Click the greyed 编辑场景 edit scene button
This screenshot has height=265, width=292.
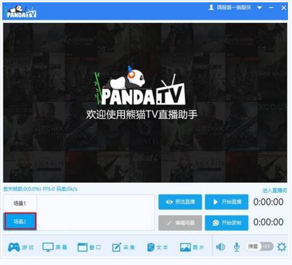[180, 223]
